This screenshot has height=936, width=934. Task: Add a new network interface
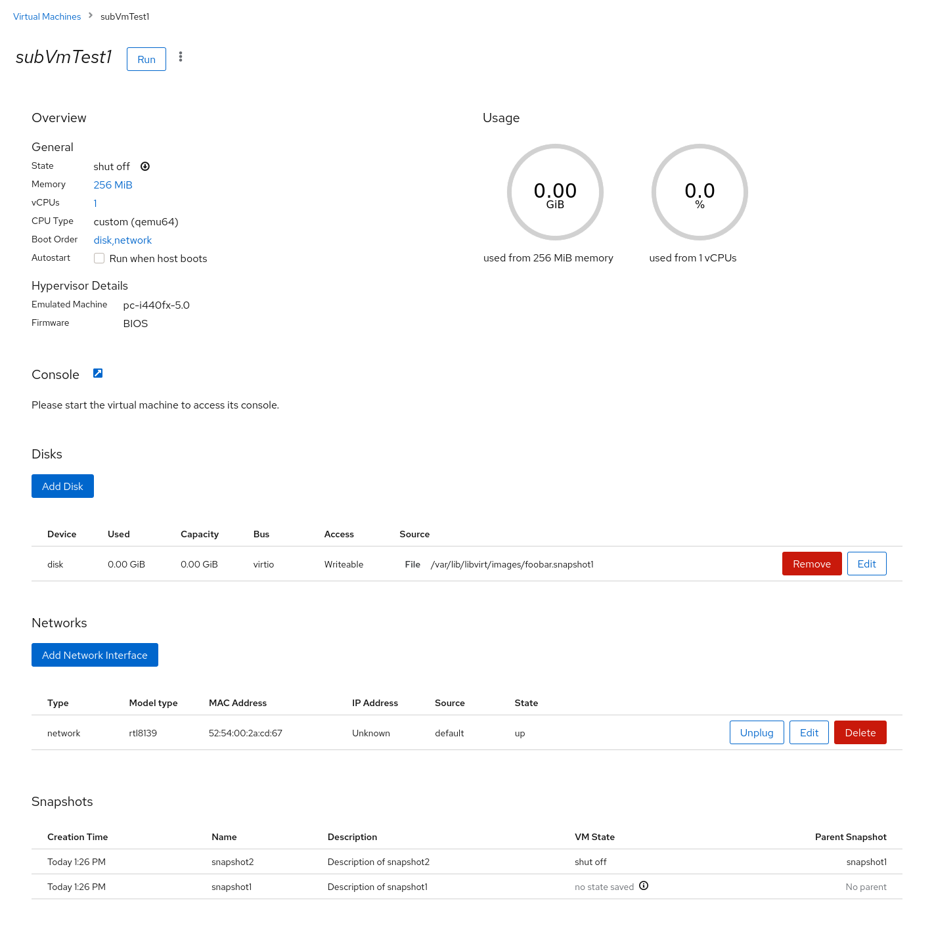(95, 655)
